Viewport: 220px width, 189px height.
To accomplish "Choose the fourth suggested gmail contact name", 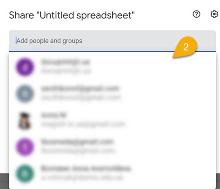I will click(77, 142).
